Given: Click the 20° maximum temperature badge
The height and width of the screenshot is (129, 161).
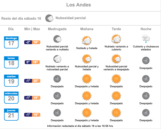Looking at the screenshot, I should 36,81.
